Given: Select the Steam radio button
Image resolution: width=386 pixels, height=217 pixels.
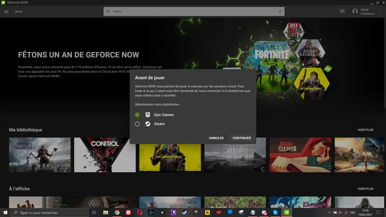Looking at the screenshot, I should [x=137, y=124].
